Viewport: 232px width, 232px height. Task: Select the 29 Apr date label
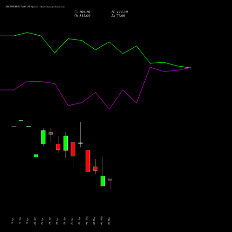point(72,221)
